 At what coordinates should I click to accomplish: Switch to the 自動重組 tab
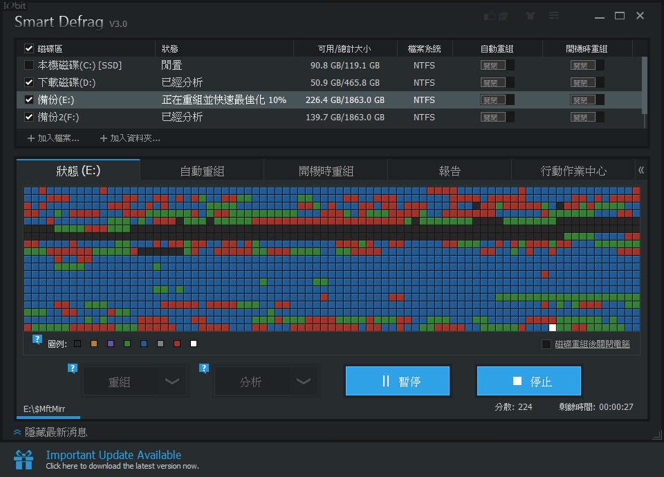202,171
